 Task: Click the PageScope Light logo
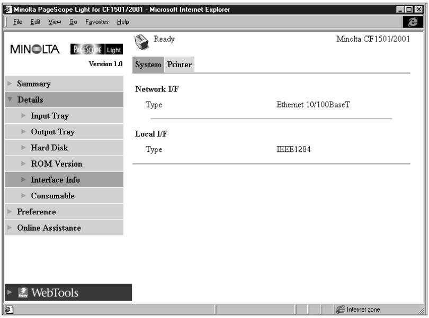click(96, 49)
